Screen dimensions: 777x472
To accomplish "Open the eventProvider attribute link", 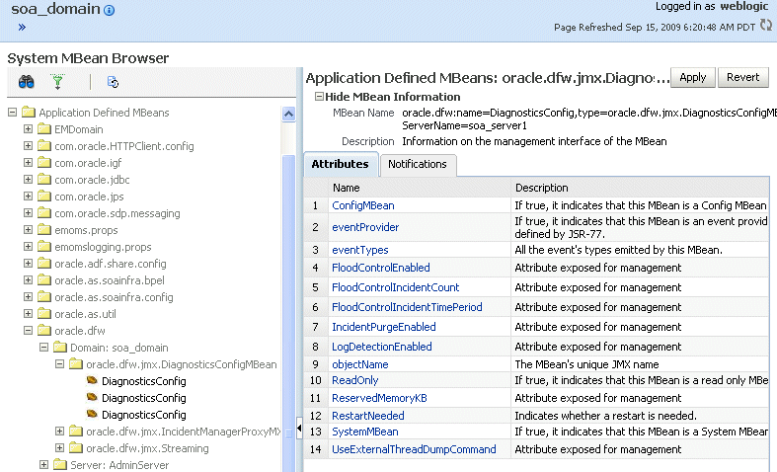I will point(365,227).
